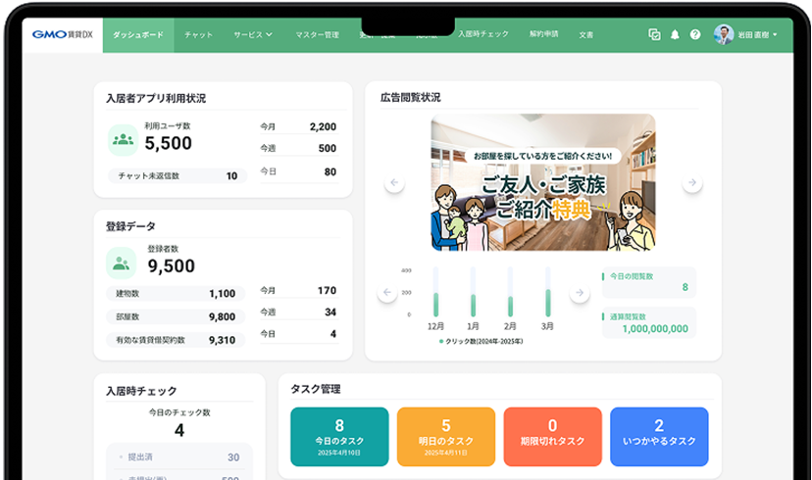812x480 pixels.
Task: Select the blue いつかやるタスク card
Action: coord(658,437)
